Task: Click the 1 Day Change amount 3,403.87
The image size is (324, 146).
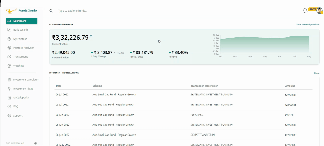Action: [103, 53]
